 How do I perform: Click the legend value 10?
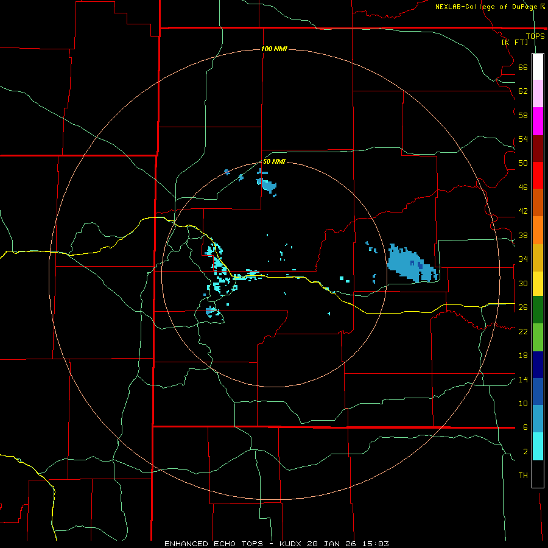pyautogui.click(x=523, y=403)
